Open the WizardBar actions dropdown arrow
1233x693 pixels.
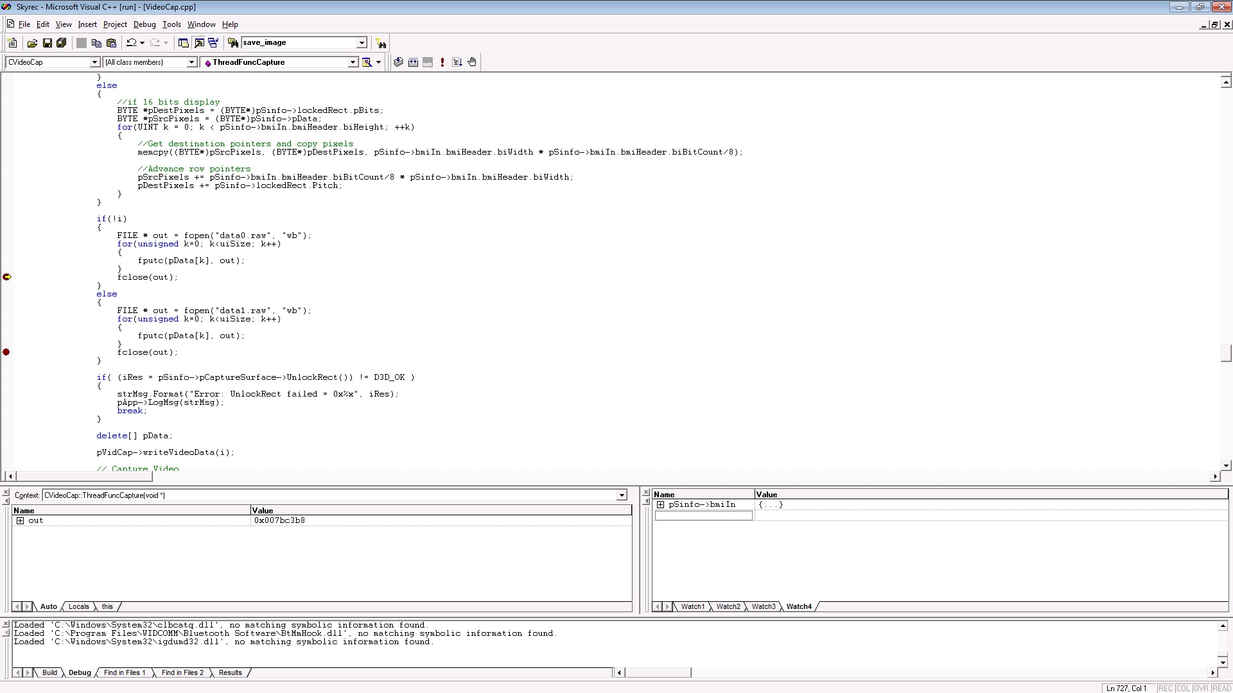point(378,62)
